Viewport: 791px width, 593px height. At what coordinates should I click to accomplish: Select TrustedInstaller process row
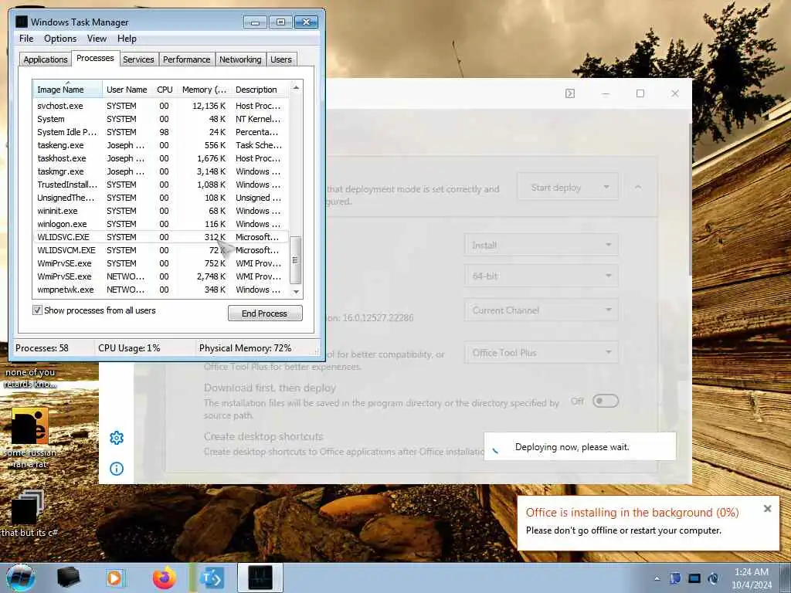coord(161,185)
